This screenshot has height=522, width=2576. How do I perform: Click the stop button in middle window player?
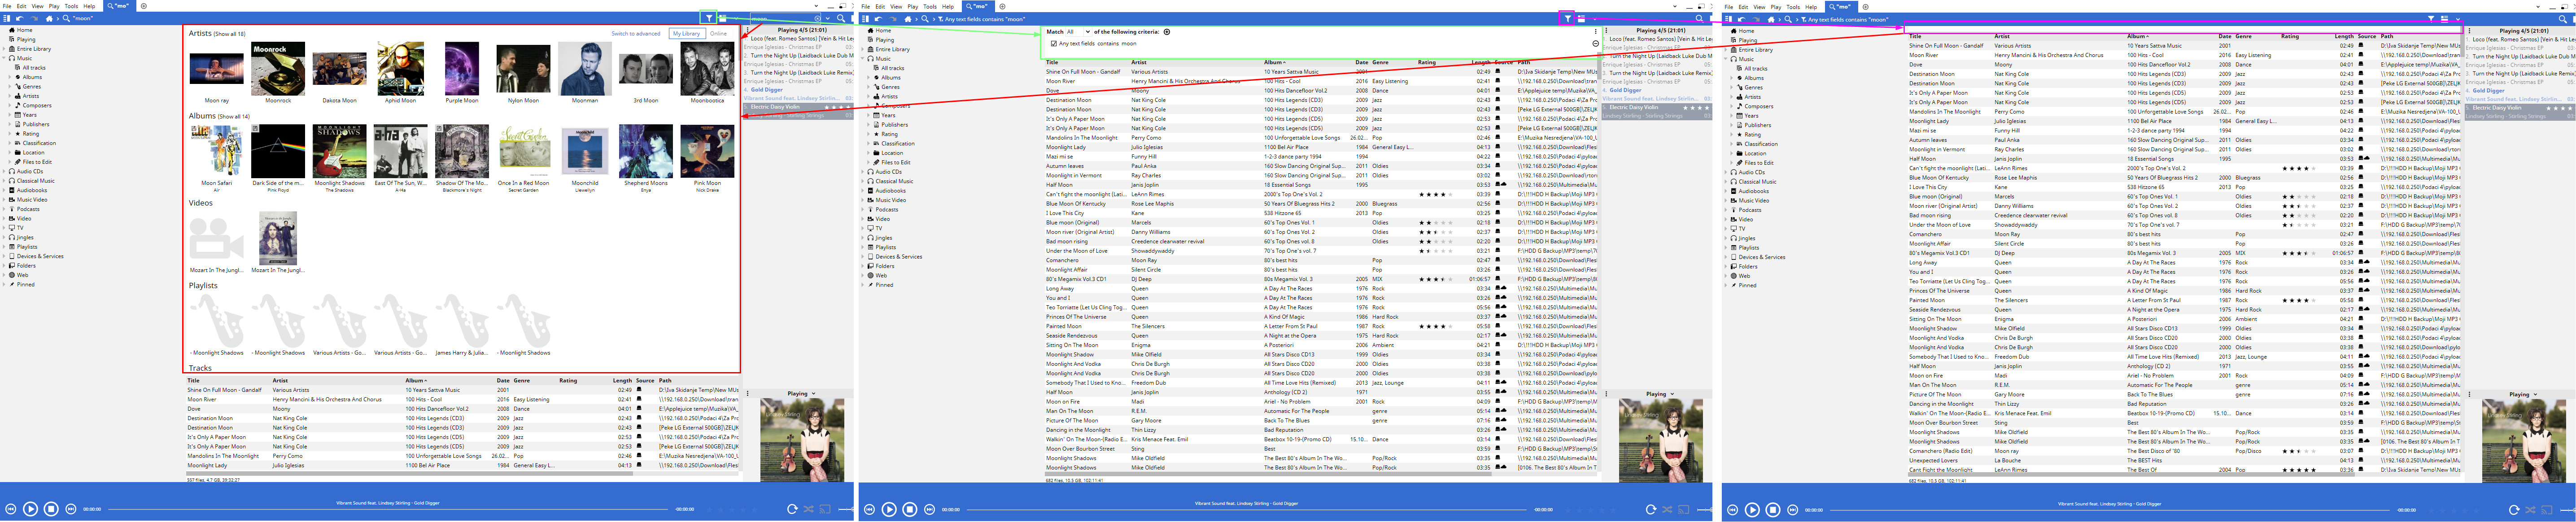click(x=910, y=509)
